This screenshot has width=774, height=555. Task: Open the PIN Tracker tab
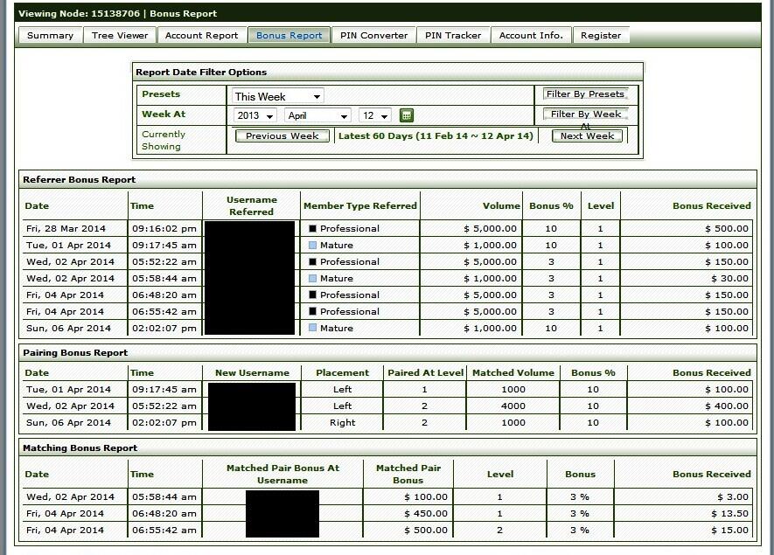coord(453,36)
